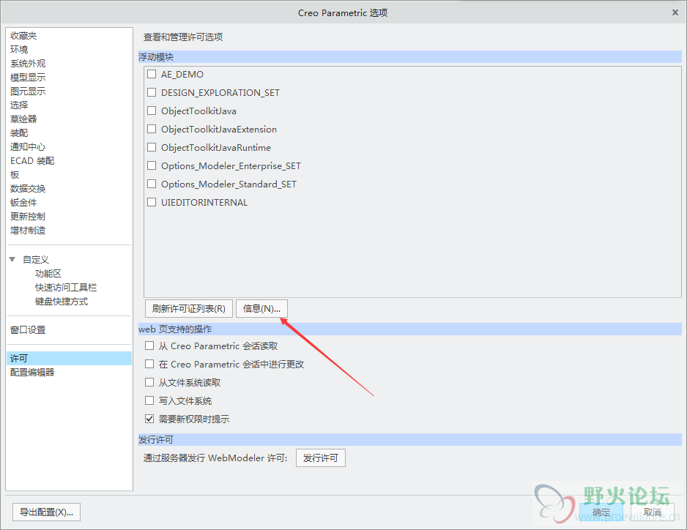Image resolution: width=687 pixels, height=530 pixels.
Task: Select the 环境 category
Action: [19, 50]
